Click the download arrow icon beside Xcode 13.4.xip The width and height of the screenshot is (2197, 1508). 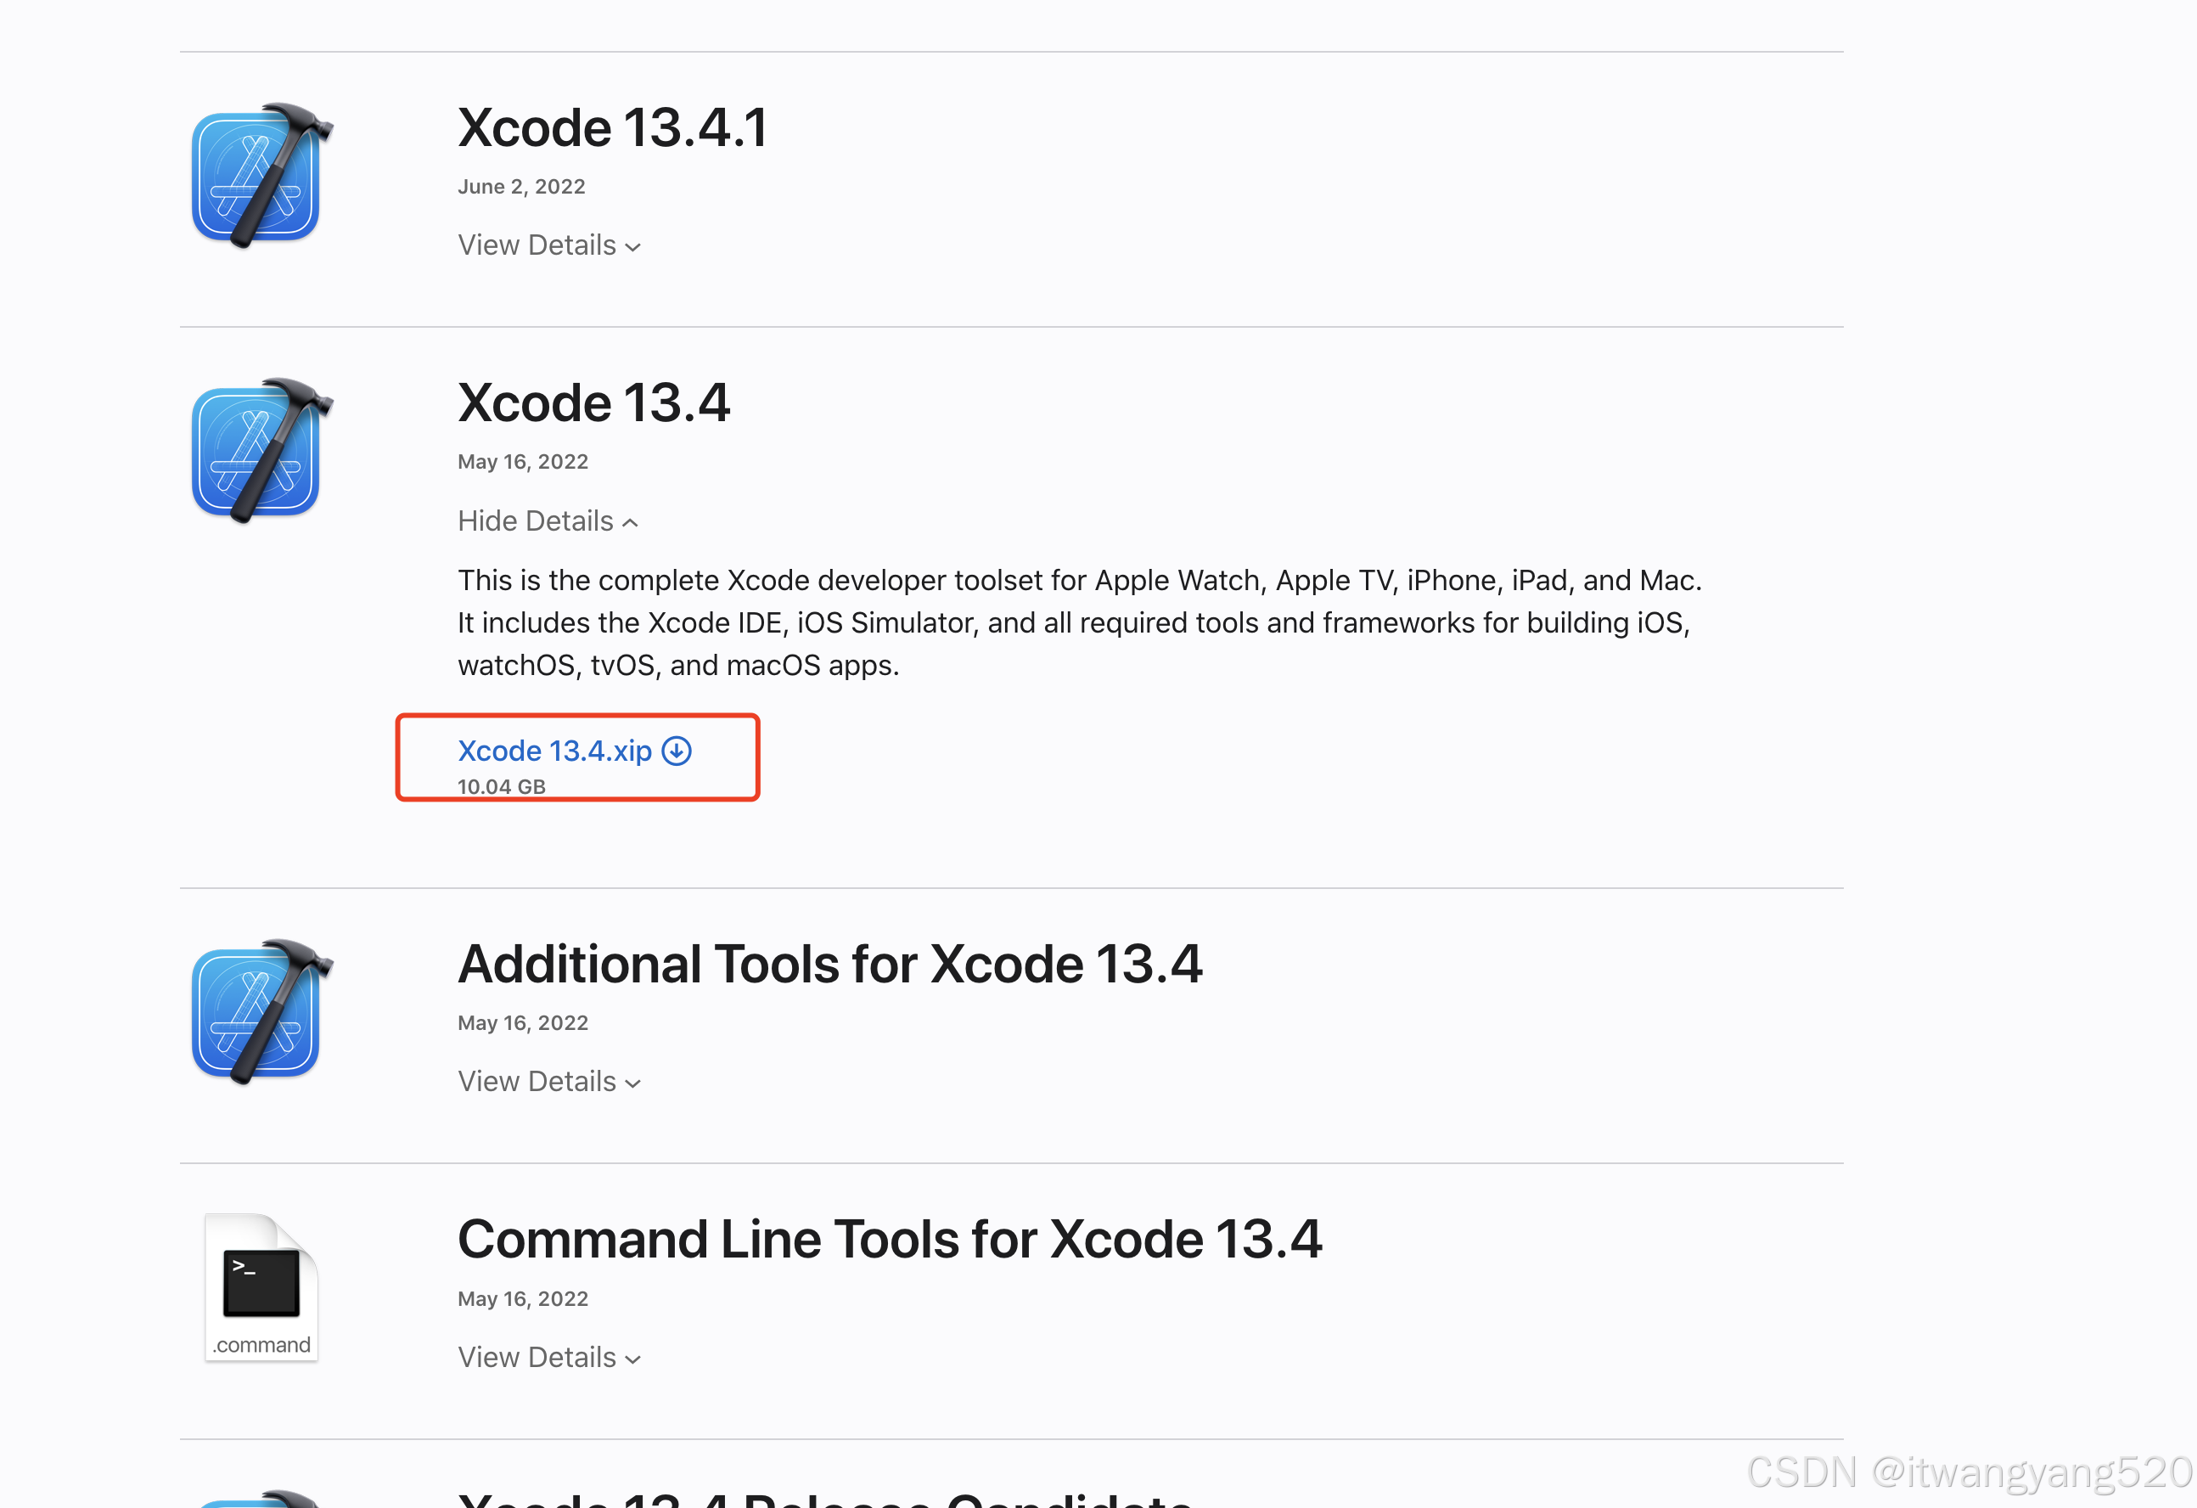pos(677,751)
